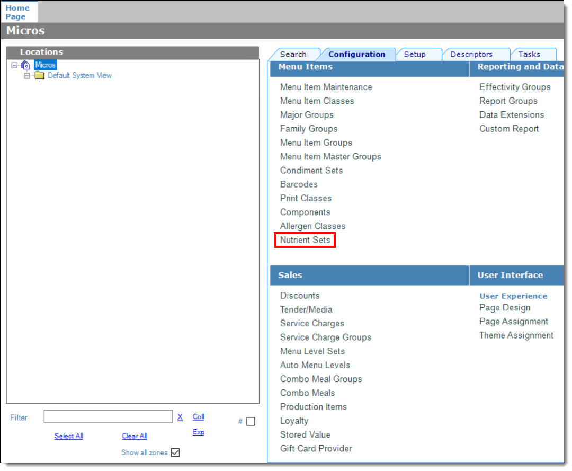This screenshot has width=572, height=471.
Task: Open Custom Report
Action: coord(509,129)
